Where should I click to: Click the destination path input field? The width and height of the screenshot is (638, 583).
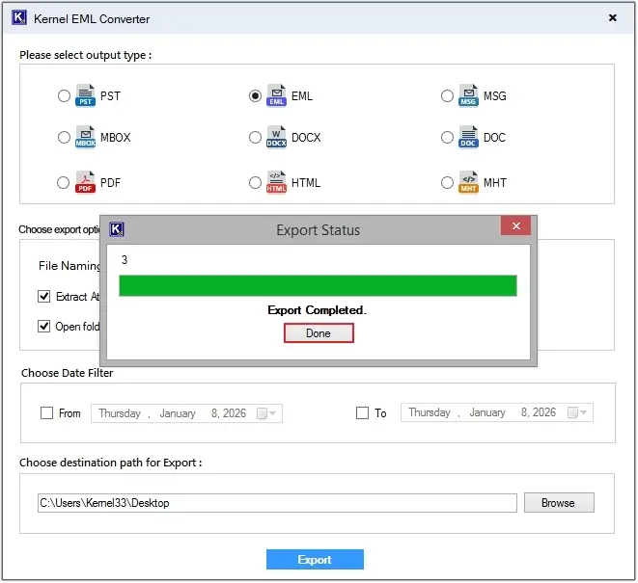click(x=277, y=503)
